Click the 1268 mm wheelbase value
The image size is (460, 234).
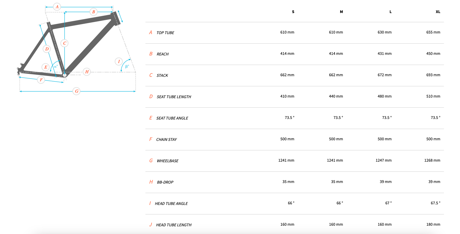[432, 160]
